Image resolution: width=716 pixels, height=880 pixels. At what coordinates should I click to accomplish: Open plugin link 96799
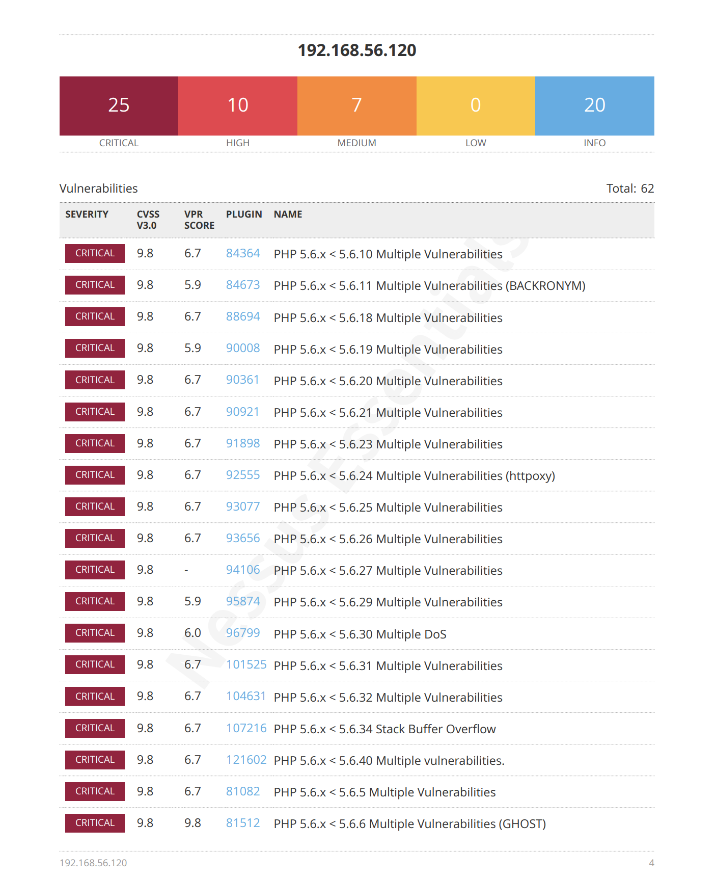coord(243,633)
